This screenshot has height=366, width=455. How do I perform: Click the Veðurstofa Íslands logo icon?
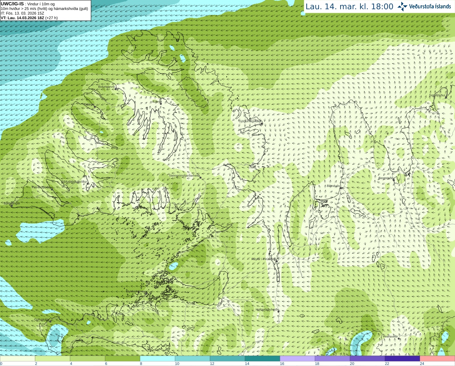pos(402,6)
